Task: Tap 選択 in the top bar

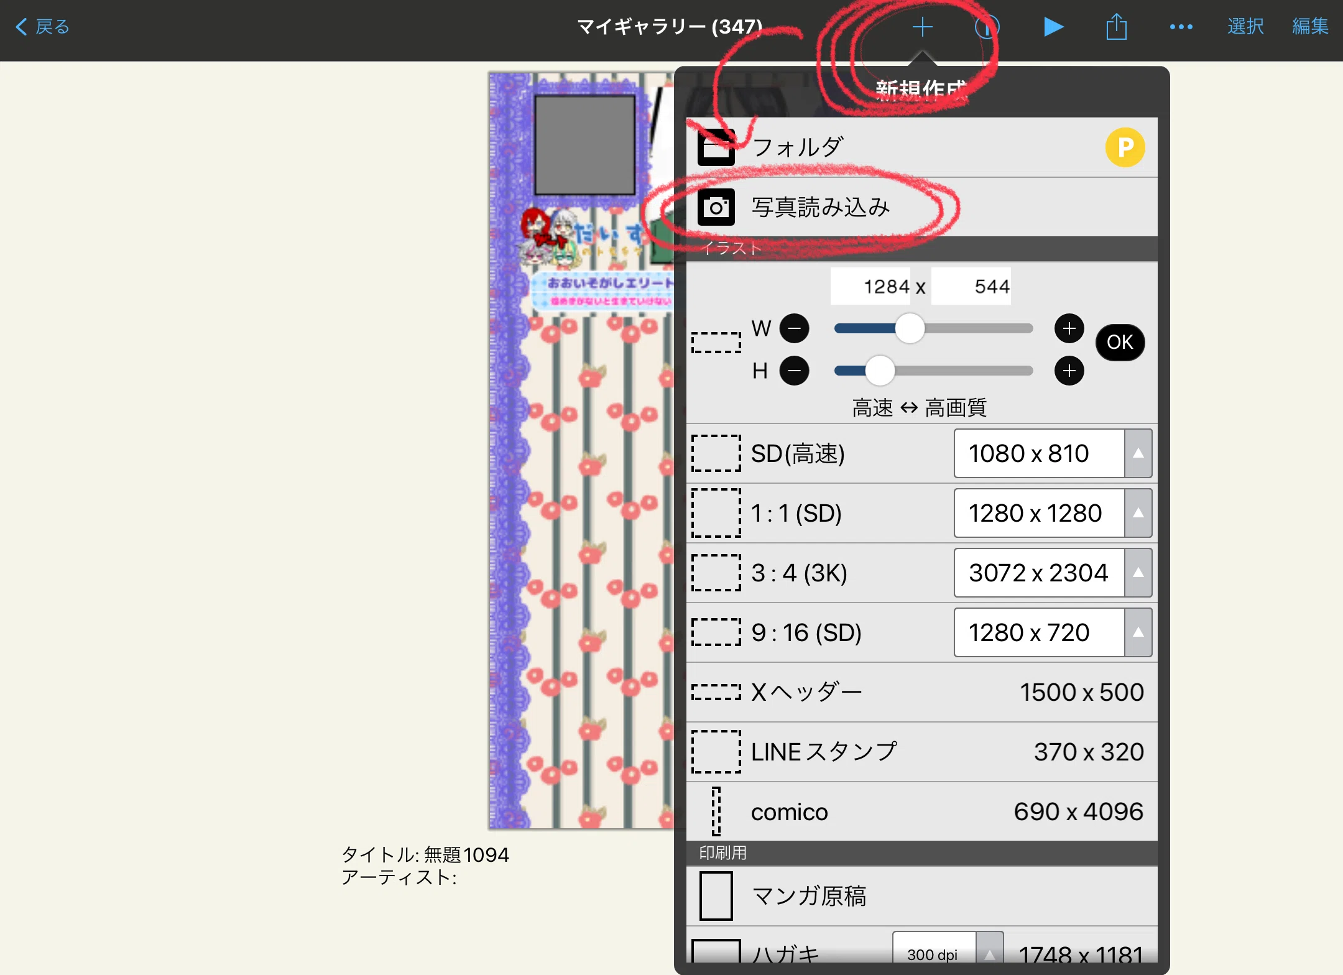Action: click(x=1245, y=27)
